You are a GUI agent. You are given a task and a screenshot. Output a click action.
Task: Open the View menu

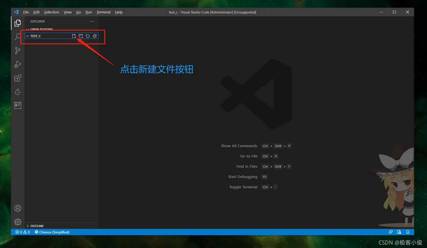[x=68, y=12]
